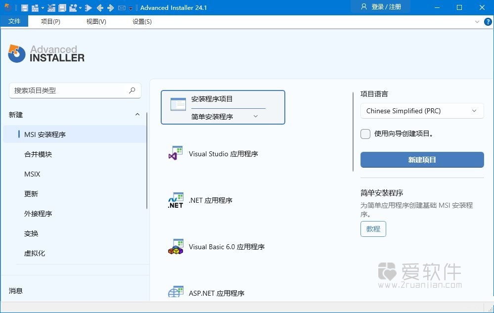Open the Build dropdown arrow
Image resolution: width=494 pixels, height=313 pixels.
(43, 8)
